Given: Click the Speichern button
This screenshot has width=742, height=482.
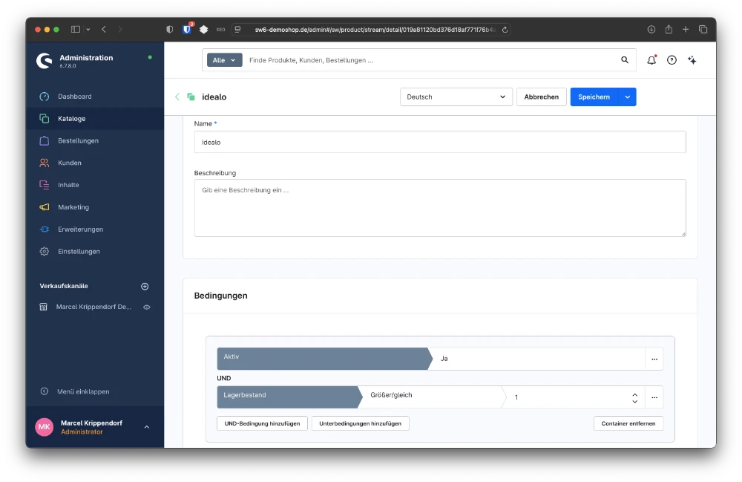Looking at the screenshot, I should click(x=594, y=97).
